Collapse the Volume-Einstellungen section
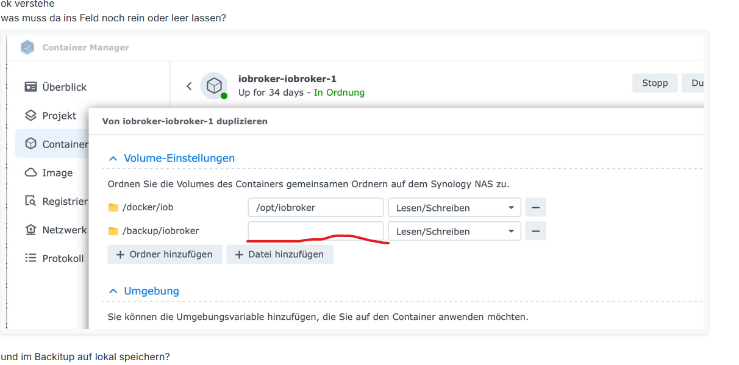 [x=113, y=158]
